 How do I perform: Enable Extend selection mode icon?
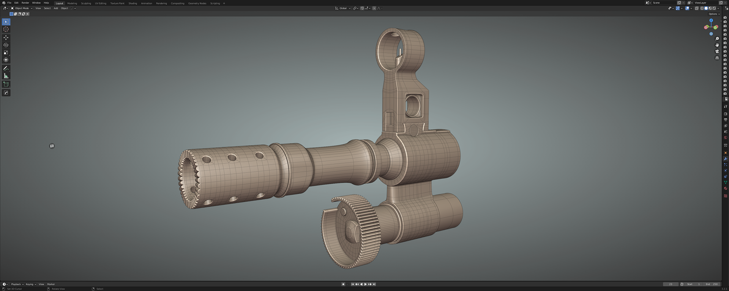(x=16, y=14)
